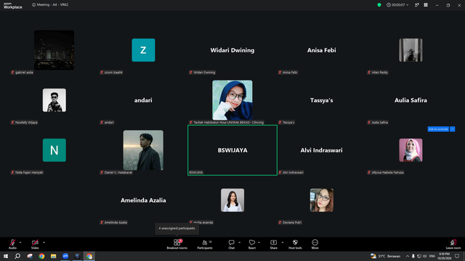Expand the Chat options arrow
465x261 pixels.
point(239,242)
